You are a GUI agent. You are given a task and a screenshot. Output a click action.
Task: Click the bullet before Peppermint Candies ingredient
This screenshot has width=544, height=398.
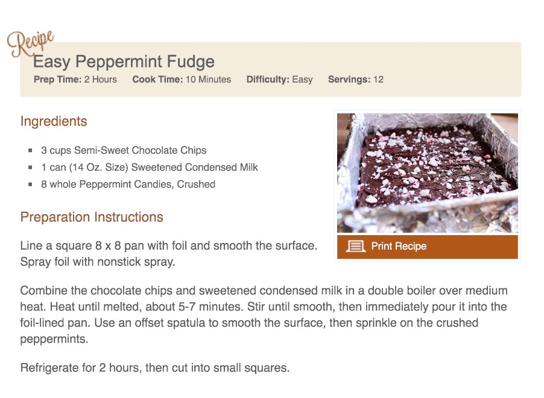click(30, 185)
